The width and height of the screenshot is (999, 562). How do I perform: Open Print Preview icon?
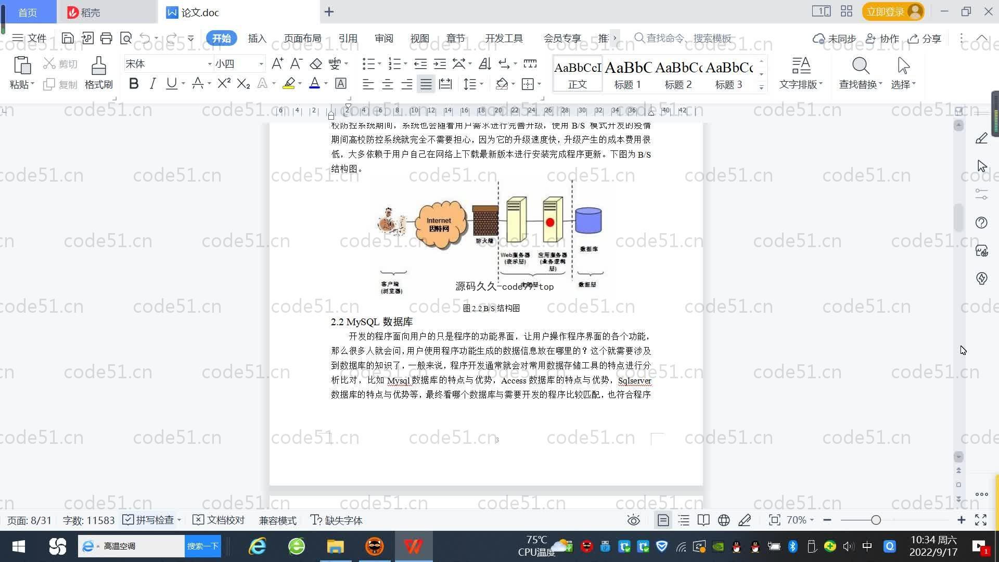pos(125,38)
